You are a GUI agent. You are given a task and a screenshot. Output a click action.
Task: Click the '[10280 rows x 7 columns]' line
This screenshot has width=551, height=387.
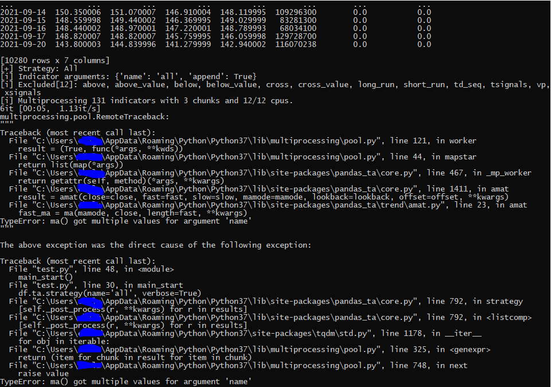coord(55,61)
